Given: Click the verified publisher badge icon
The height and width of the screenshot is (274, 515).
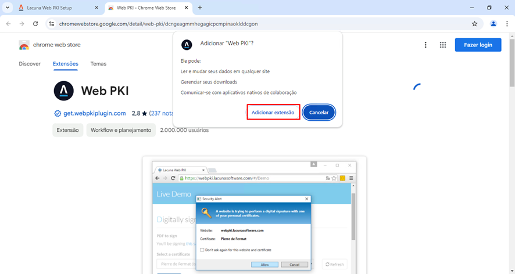Looking at the screenshot, I should coord(58,114).
